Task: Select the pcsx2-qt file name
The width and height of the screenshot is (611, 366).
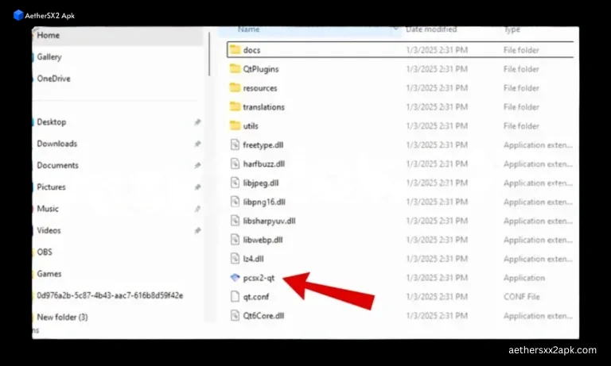Action: coord(259,278)
